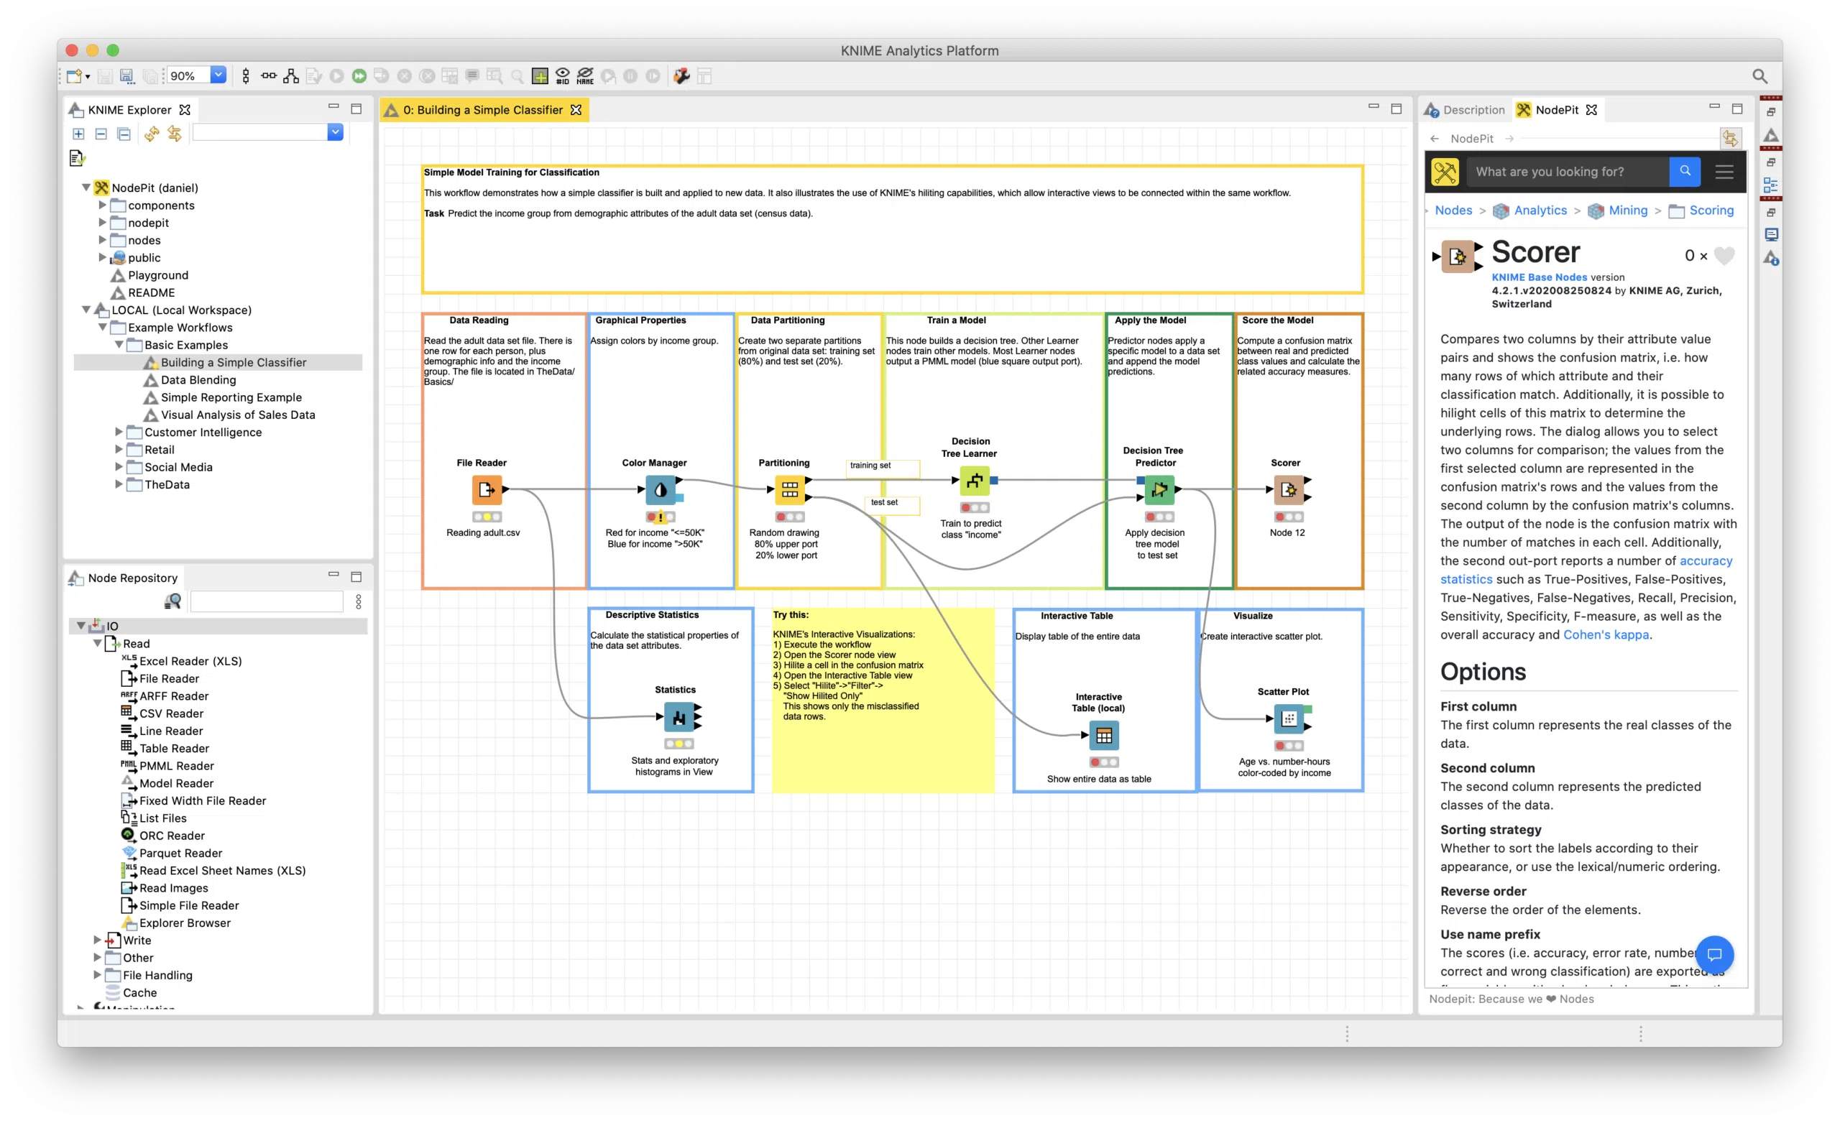
Task: Create a new workflow with the toolbar icon
Action: click(x=74, y=75)
